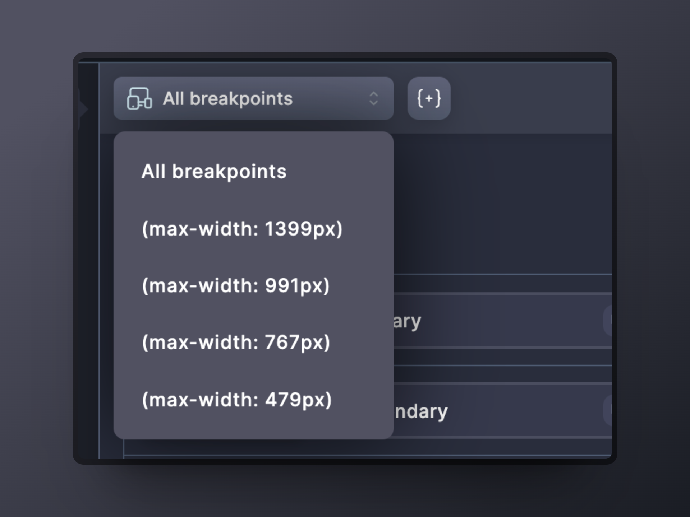Click the triangle arrow on left panel edge
The image size is (690, 517).
pos(83,109)
